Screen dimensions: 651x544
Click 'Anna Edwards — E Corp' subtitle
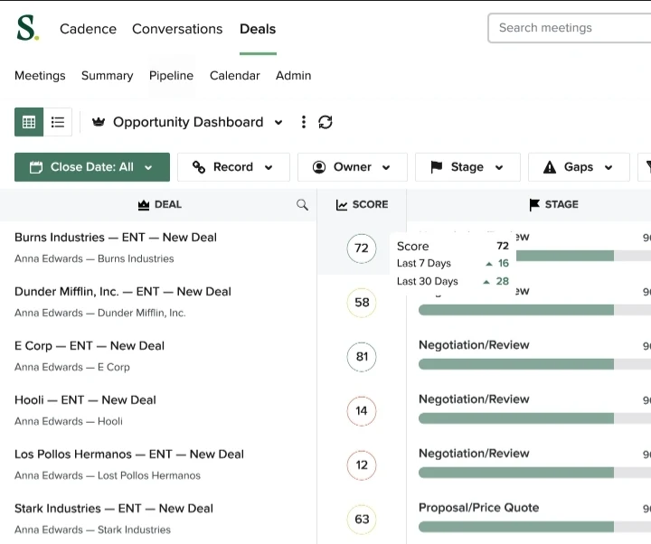[72, 367]
